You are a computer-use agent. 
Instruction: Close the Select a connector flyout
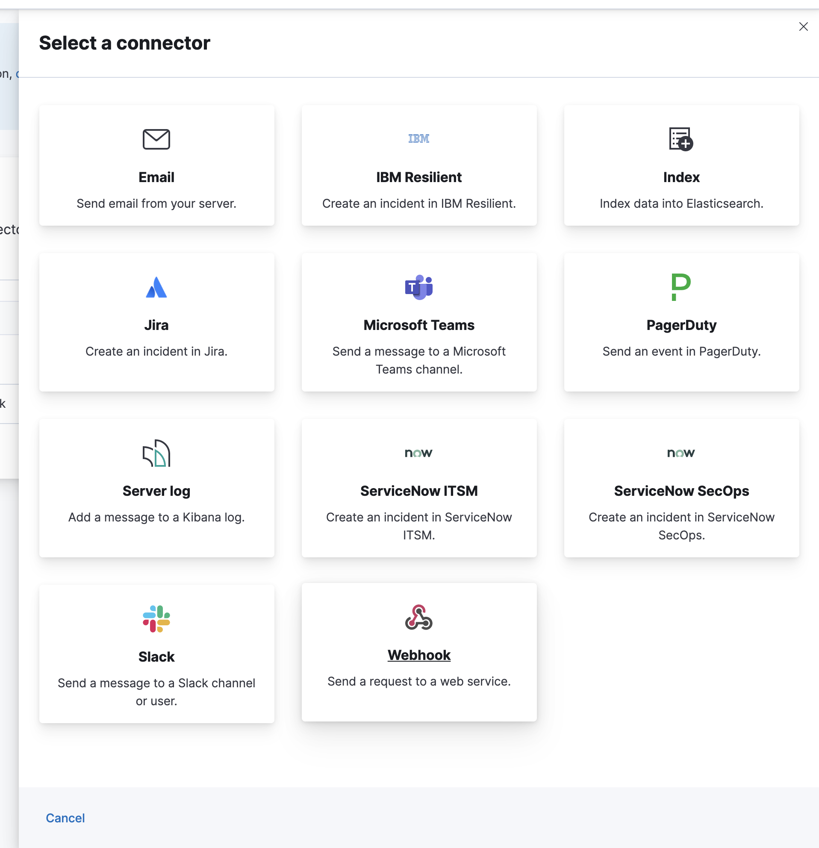pyautogui.click(x=803, y=27)
